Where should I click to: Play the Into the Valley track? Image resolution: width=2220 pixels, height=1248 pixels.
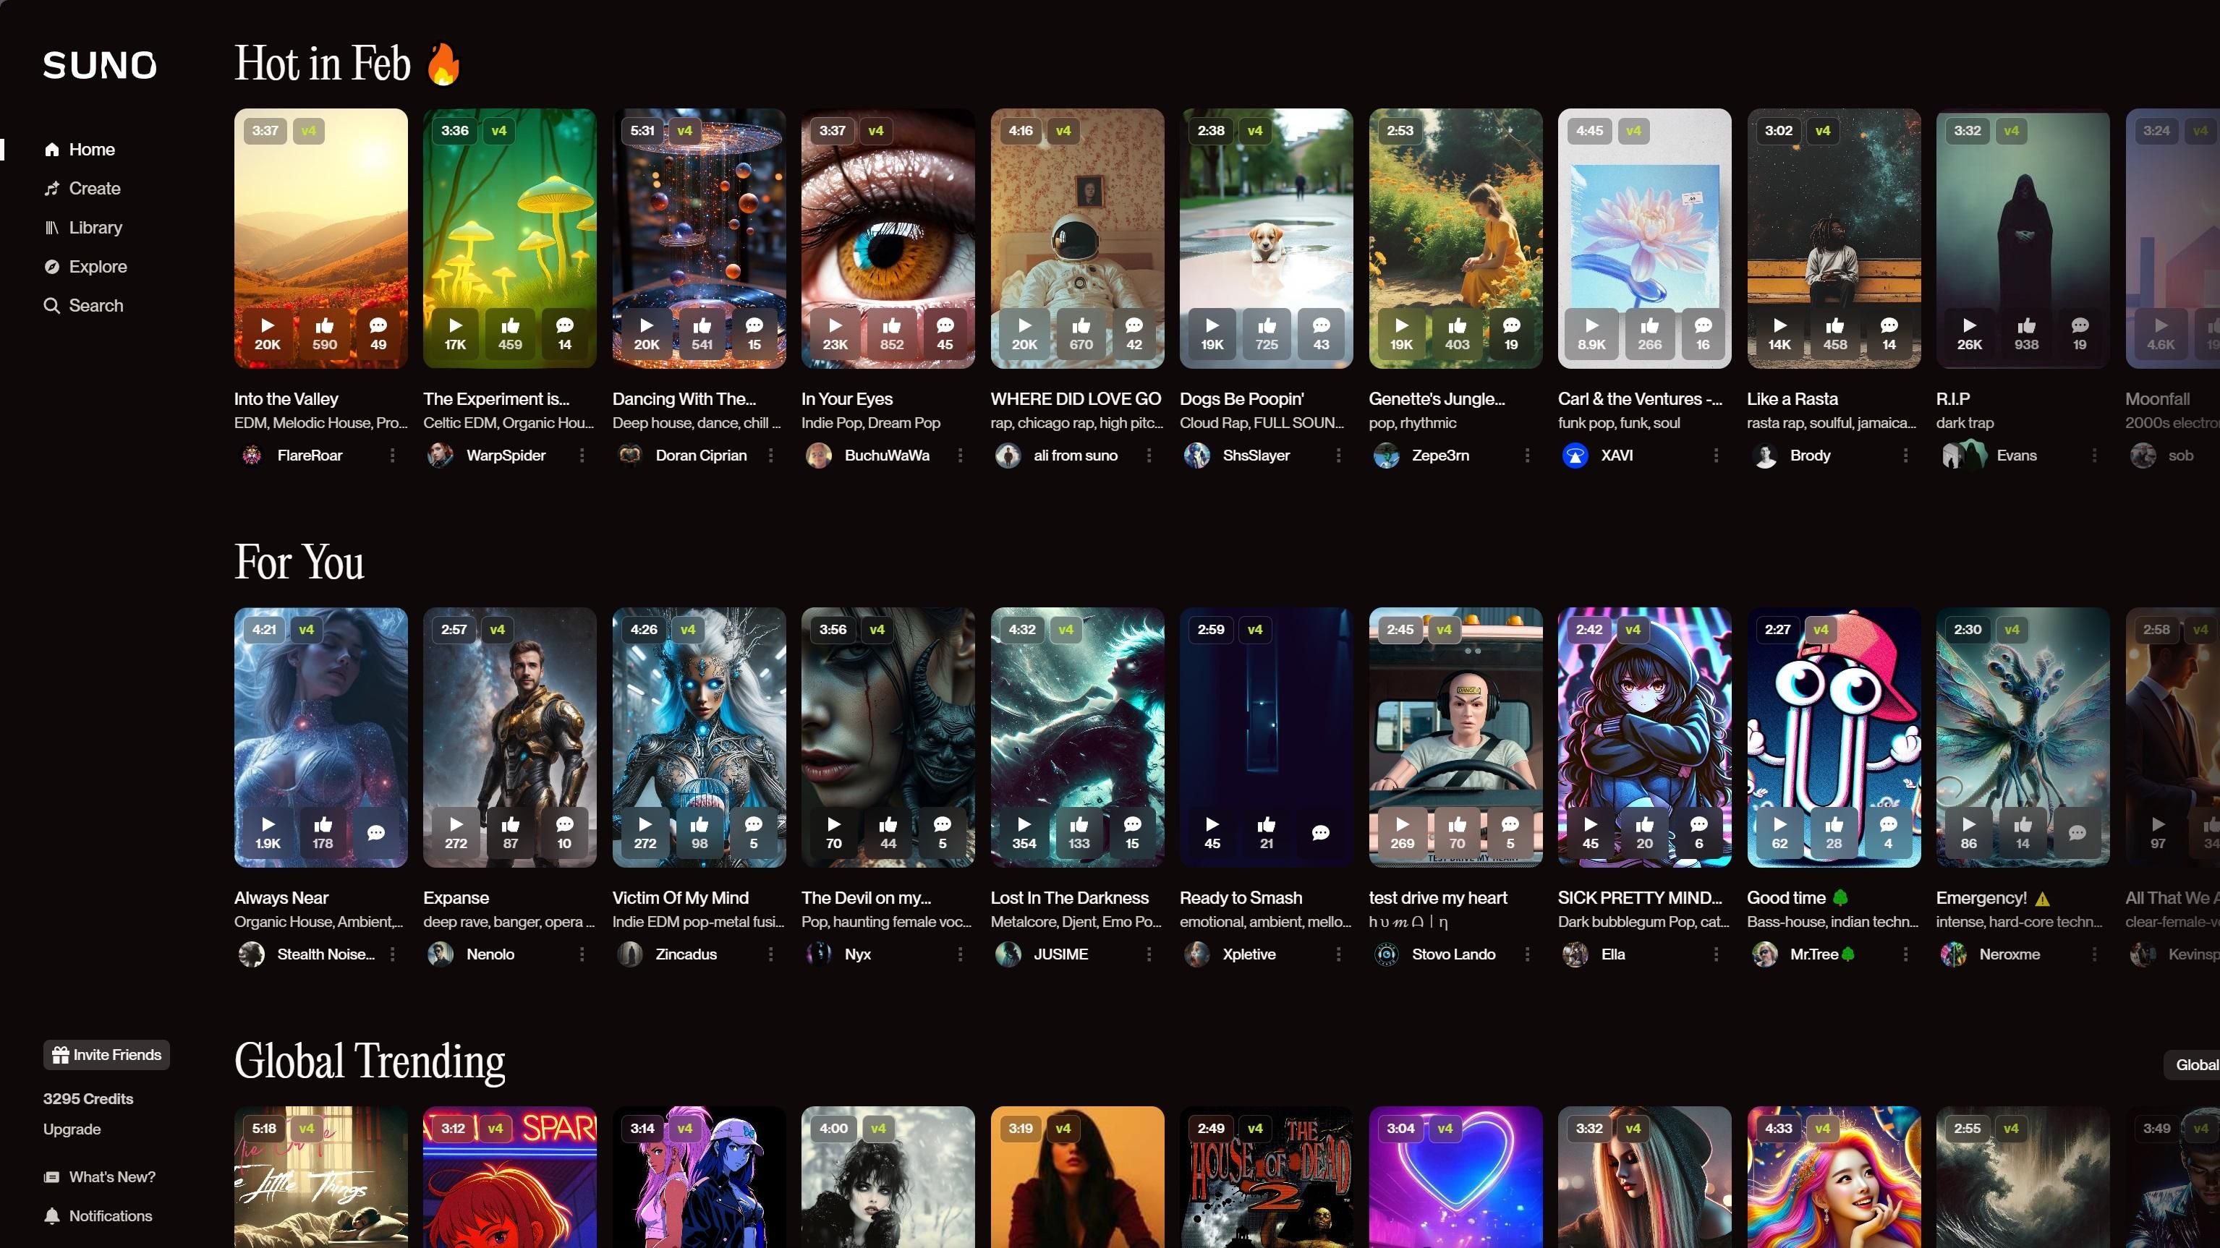pos(267,333)
